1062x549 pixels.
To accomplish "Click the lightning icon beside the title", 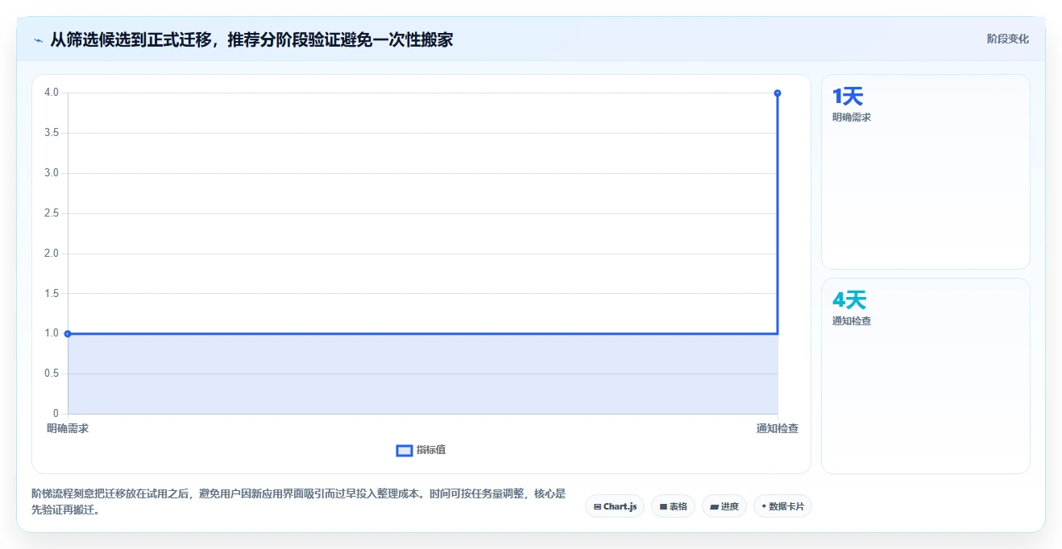I will point(38,39).
